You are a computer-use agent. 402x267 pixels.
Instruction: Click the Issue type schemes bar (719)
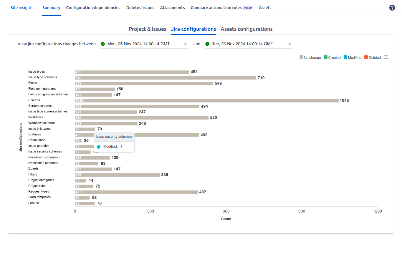(166, 78)
